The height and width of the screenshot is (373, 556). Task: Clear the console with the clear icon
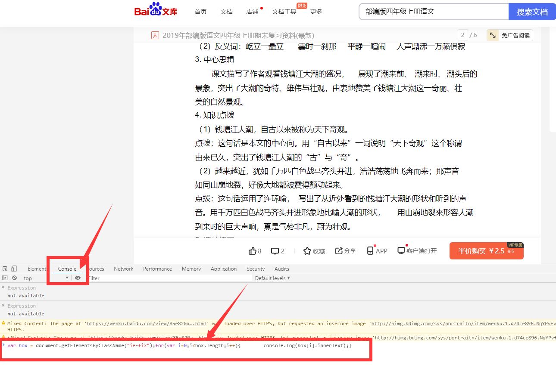[x=15, y=278]
